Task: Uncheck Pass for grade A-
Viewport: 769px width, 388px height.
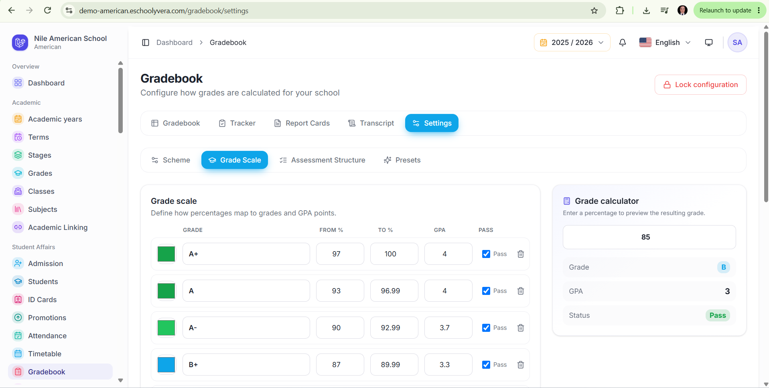Action: click(x=486, y=328)
